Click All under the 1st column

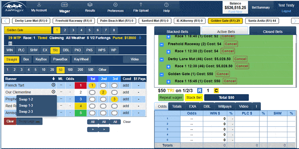93,122
